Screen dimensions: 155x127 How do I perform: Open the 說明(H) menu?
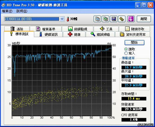pos(22,11)
